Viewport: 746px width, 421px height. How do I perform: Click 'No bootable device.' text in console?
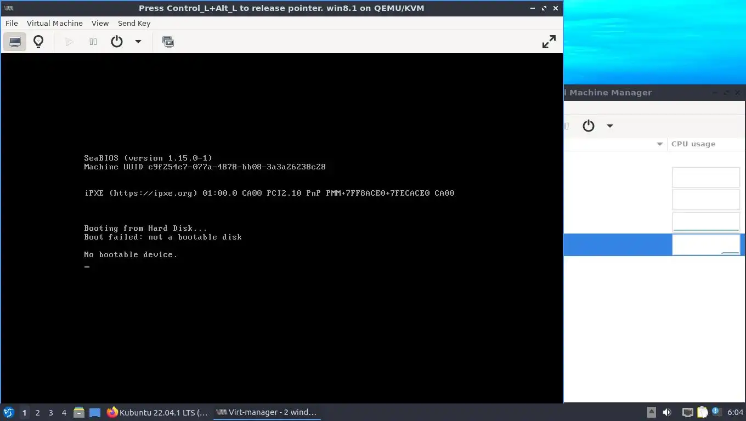(x=131, y=254)
